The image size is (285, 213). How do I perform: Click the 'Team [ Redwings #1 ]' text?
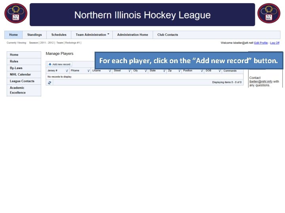[69, 43]
